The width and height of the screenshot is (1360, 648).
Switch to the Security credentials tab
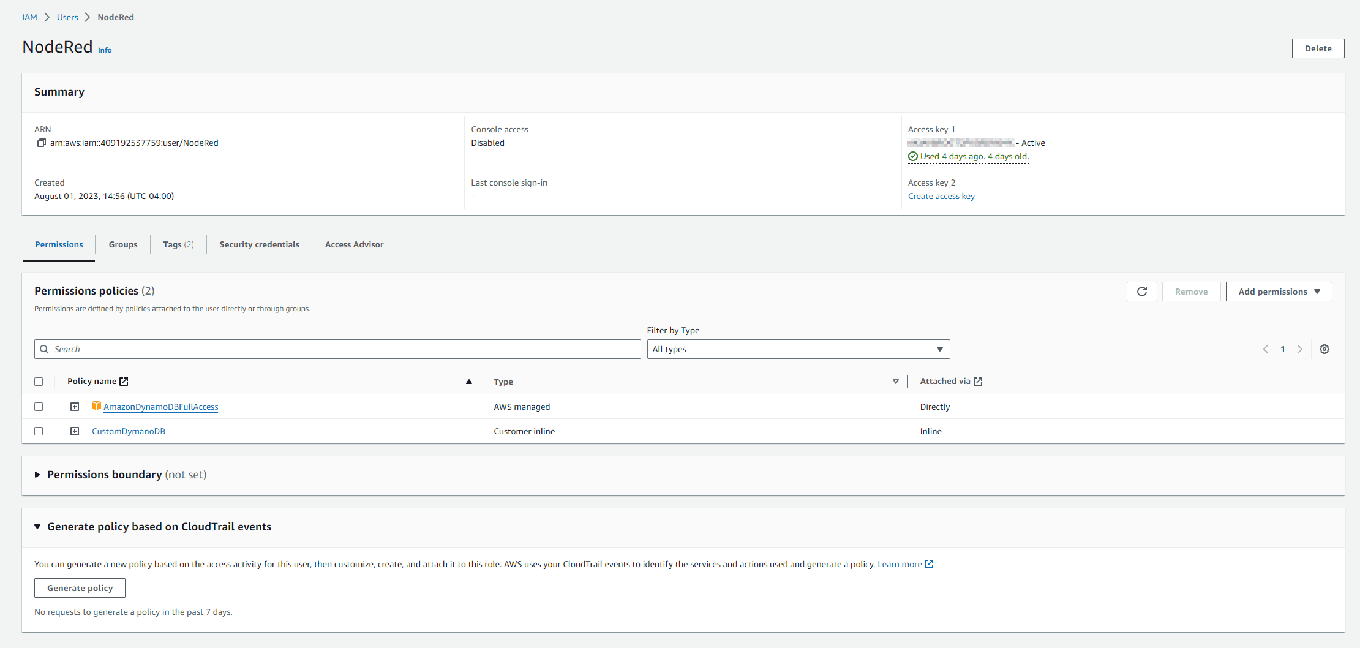(259, 244)
